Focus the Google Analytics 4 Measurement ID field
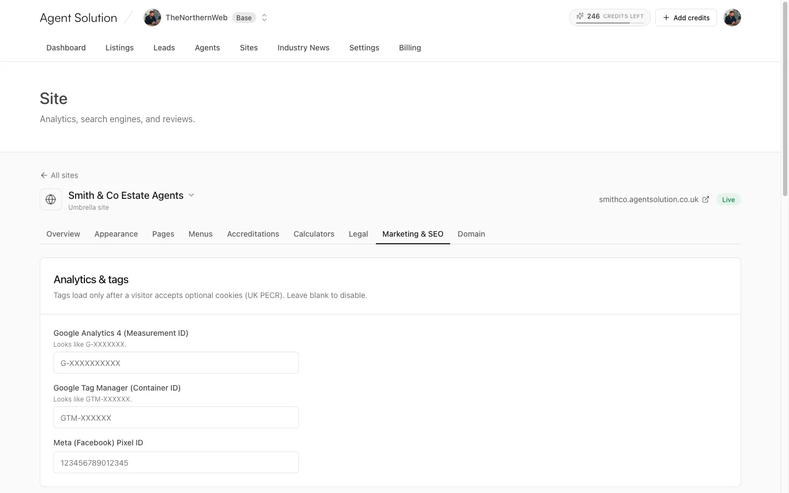The height and width of the screenshot is (493, 789). pyautogui.click(x=176, y=363)
